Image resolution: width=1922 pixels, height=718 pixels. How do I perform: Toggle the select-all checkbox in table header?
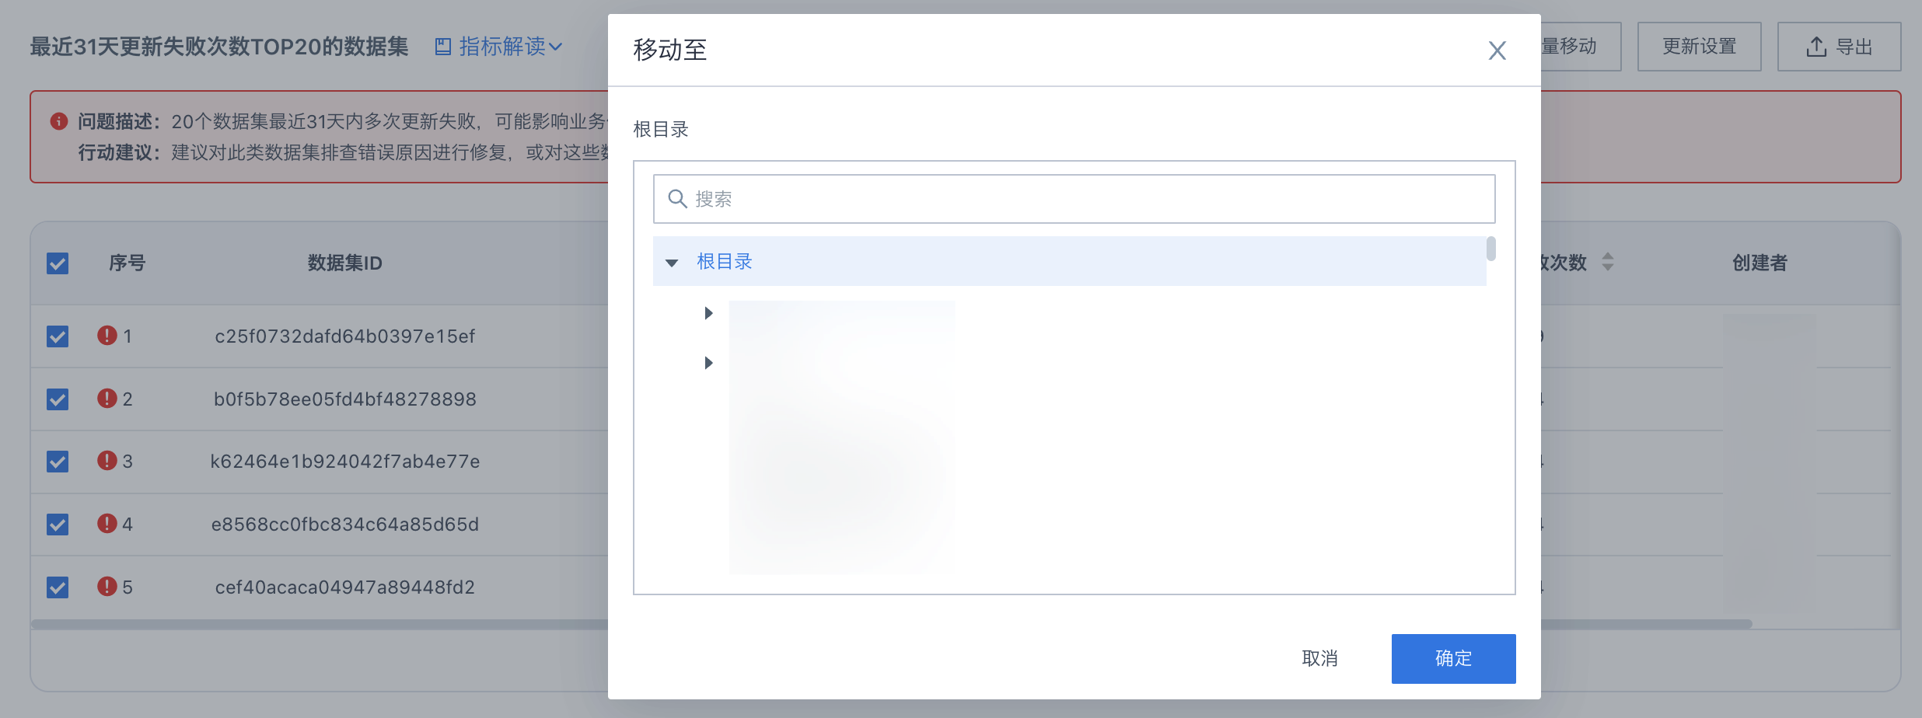pos(58,263)
